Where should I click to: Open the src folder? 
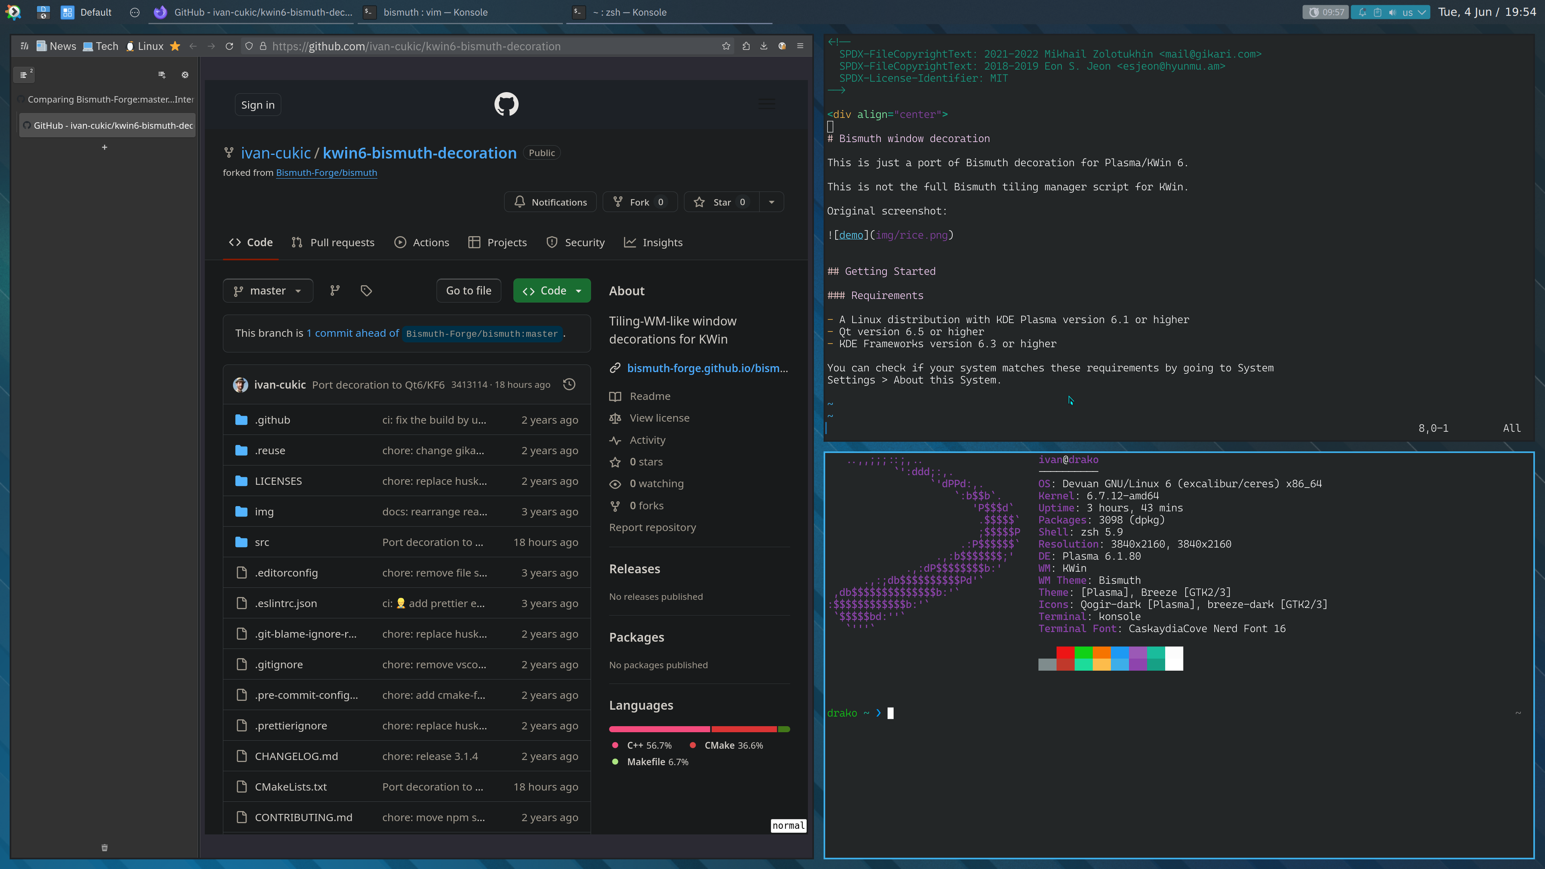(x=262, y=542)
